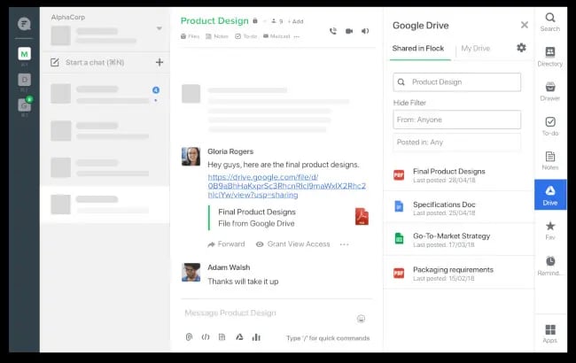The height and width of the screenshot is (363, 576).
Task: Forward the Final Product Designs file
Action: [226, 244]
